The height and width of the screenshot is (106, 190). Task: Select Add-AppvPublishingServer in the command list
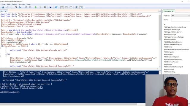172,32
